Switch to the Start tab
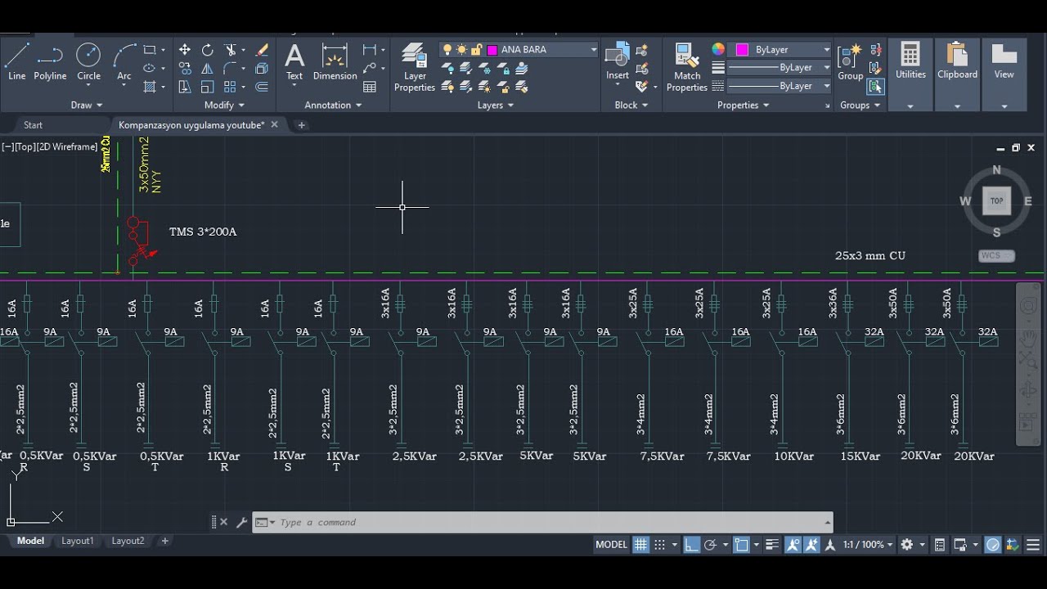 (x=33, y=125)
